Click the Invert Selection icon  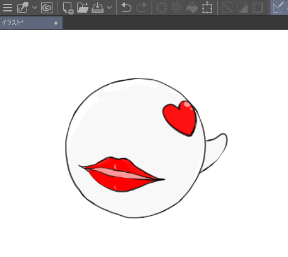[x=243, y=8]
